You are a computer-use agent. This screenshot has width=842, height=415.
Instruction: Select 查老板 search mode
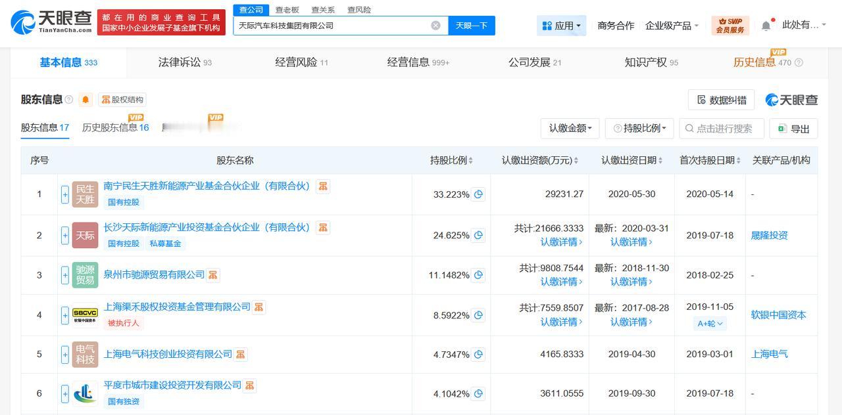[x=287, y=10]
